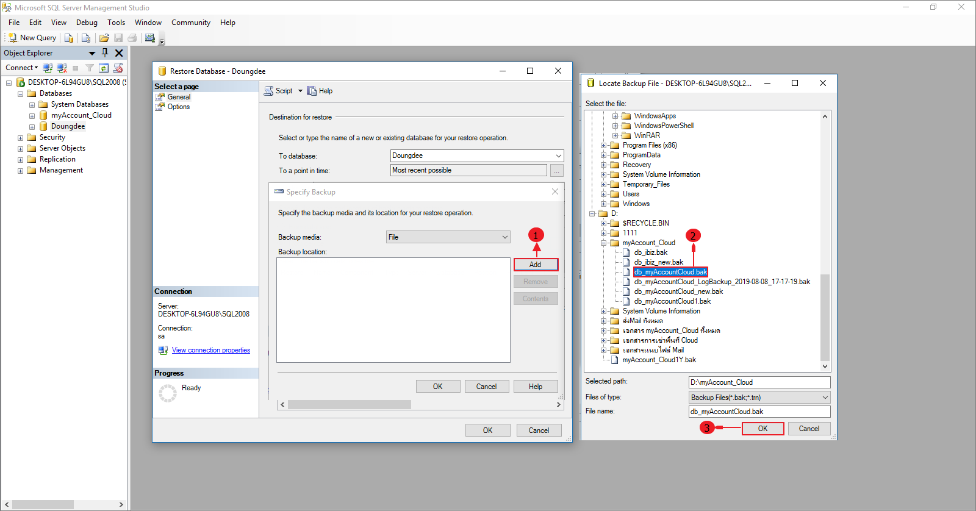Click the Help icon in Restore toolbar

(312, 91)
